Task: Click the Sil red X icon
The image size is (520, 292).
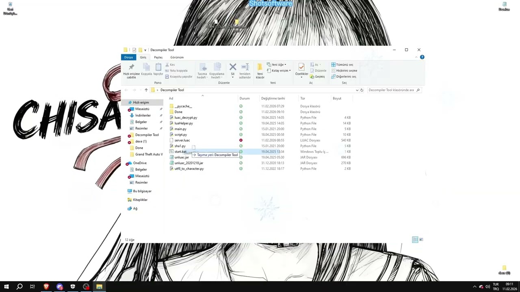Action: [x=233, y=67]
